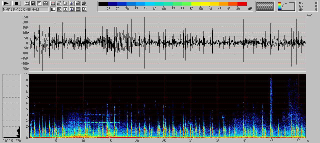The width and height of the screenshot is (320, 143).
Task: Click the bell-shaped window function icon
Action: tap(45, 3)
